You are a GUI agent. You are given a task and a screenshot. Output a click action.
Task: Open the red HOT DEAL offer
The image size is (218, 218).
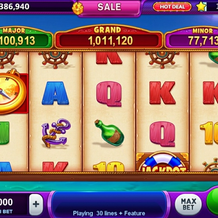(172, 7)
